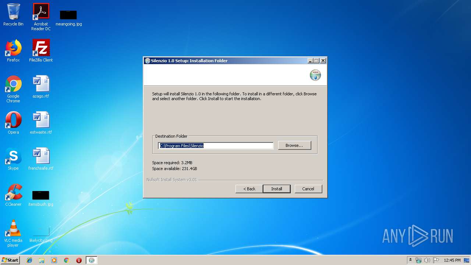Click the 'Nullsoft Install System v3.01' text
471x265 pixels.
click(x=171, y=180)
